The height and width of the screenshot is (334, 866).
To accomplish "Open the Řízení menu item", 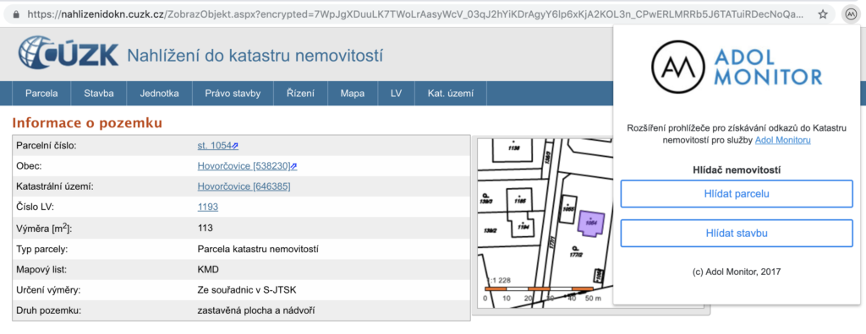I will (x=300, y=93).
